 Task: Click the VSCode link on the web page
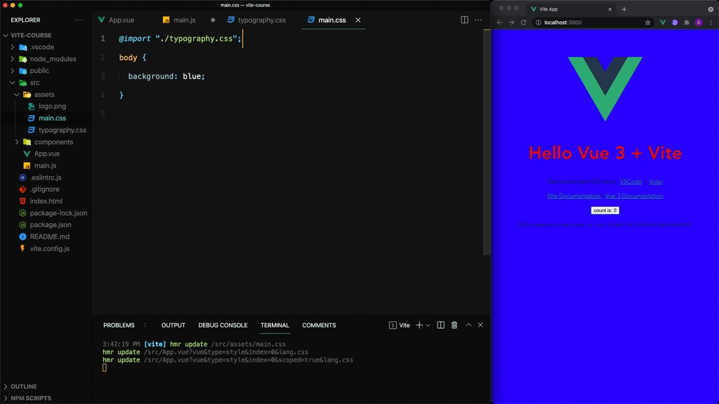(630, 182)
